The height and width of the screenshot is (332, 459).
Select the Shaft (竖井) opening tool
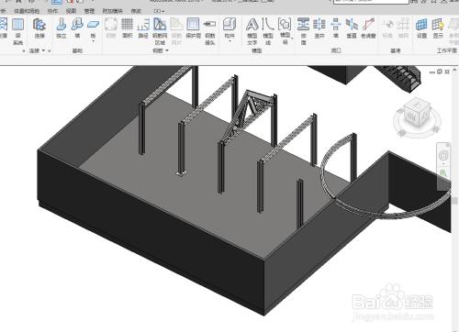point(319,28)
